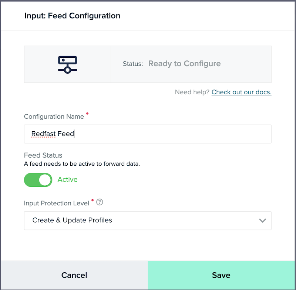Screen dimensions: 296x290
Task: Focus the Configuration Name input field
Action: coord(148,134)
